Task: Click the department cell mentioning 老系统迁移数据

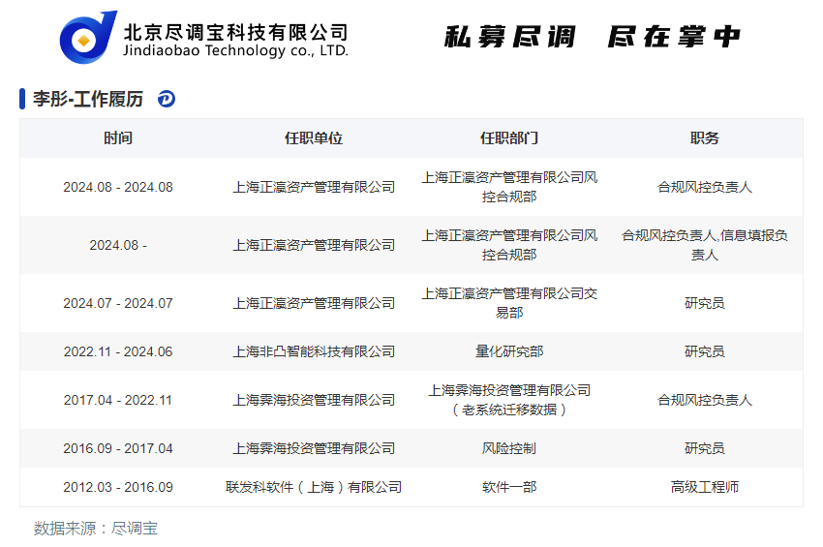Action: (x=509, y=400)
